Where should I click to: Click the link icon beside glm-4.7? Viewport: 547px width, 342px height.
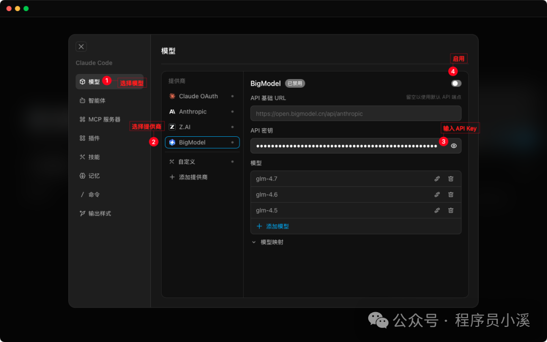click(437, 178)
